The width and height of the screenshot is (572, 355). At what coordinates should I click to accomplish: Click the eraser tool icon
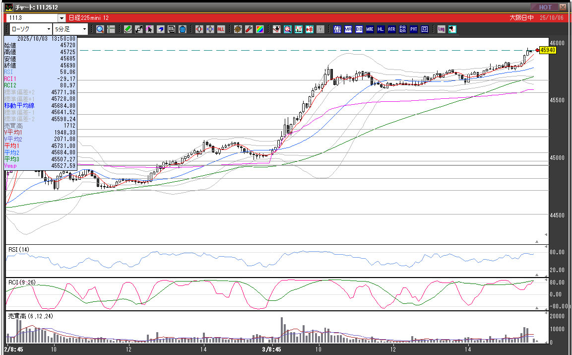pyautogui.click(x=160, y=29)
